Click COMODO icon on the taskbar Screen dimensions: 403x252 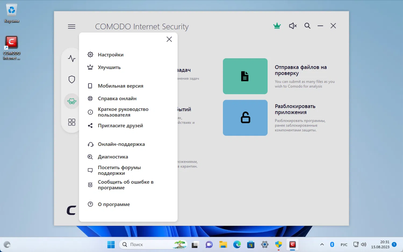coord(293,244)
